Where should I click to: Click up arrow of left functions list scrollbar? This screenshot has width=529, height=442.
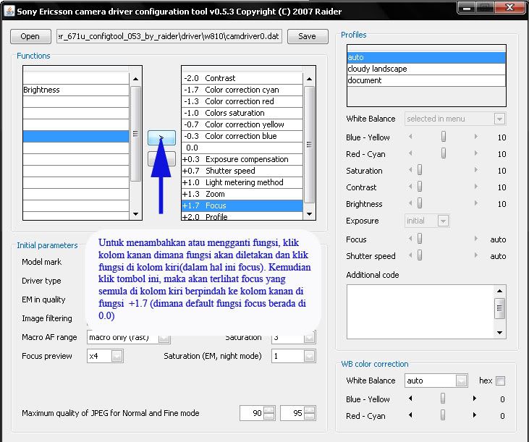(135, 79)
